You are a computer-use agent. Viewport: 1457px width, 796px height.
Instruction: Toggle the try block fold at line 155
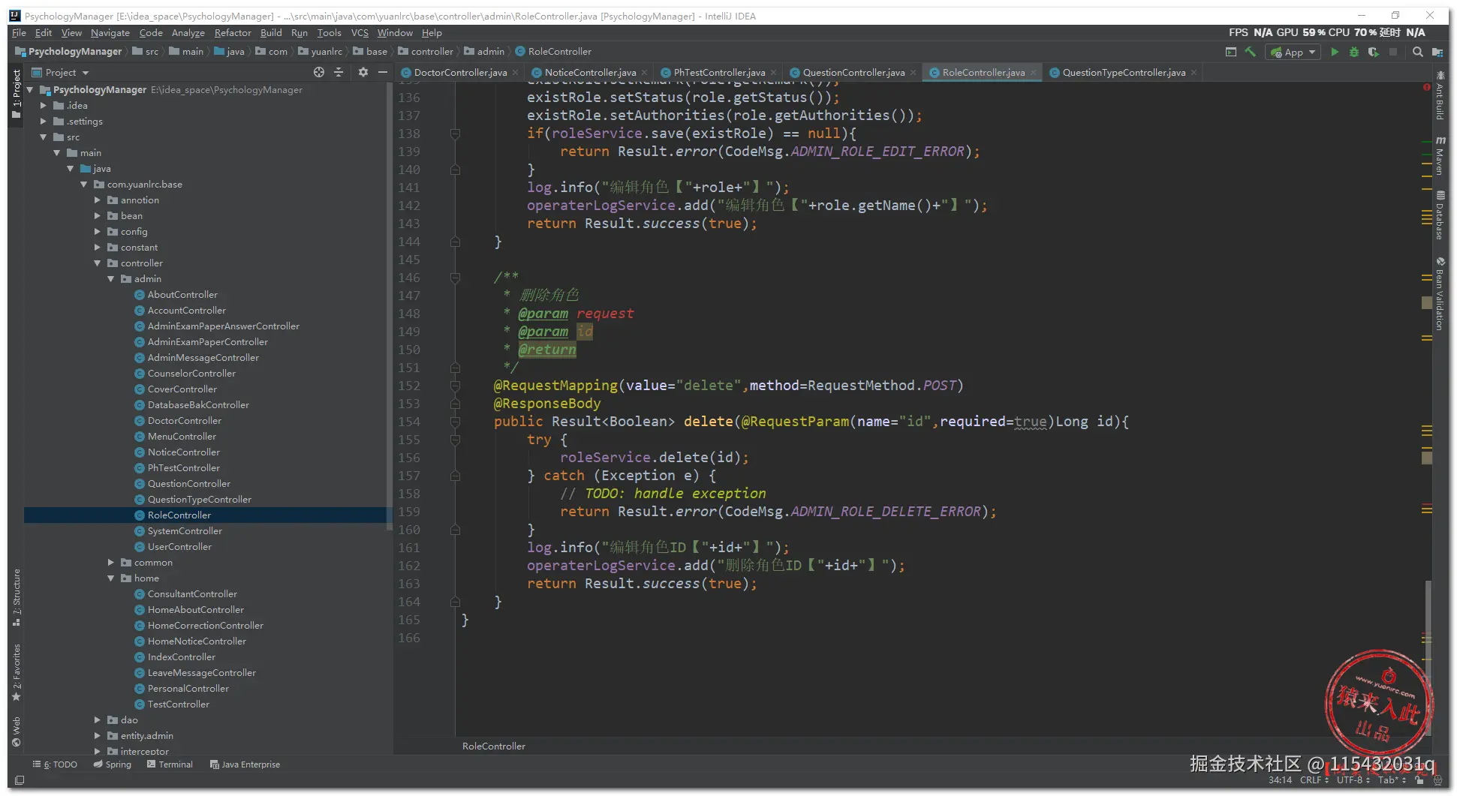(x=455, y=440)
